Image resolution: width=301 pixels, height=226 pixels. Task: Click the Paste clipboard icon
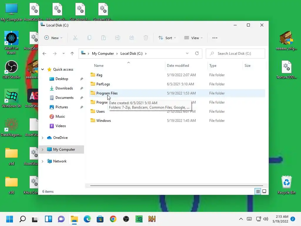click(x=103, y=38)
